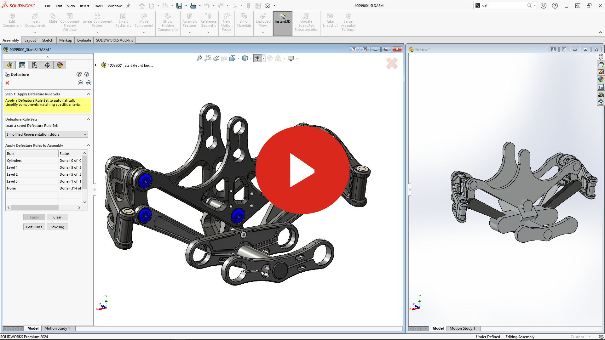Select the Cylinders rule row
This screenshot has width=605, height=340.
point(44,161)
